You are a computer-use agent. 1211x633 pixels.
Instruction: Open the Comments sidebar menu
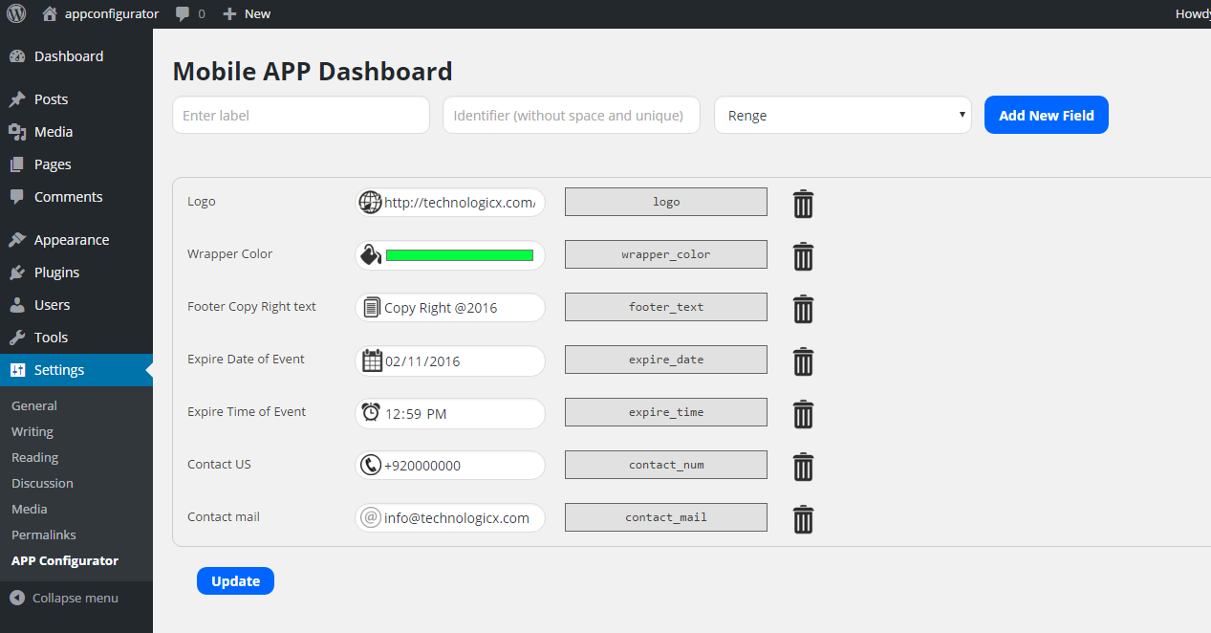tap(76, 197)
